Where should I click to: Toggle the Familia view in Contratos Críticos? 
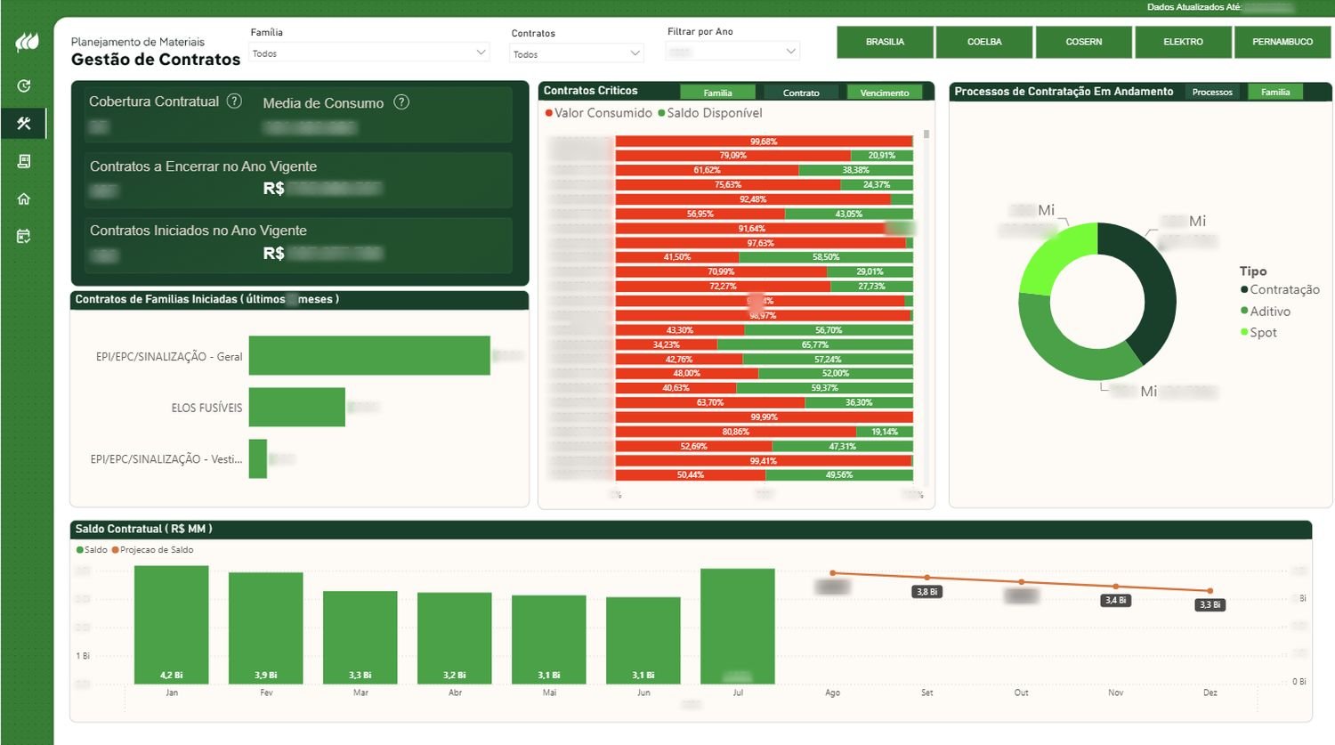point(717,92)
